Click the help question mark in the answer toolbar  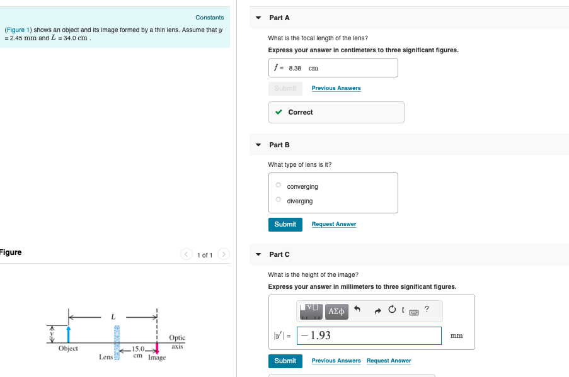pos(427,309)
